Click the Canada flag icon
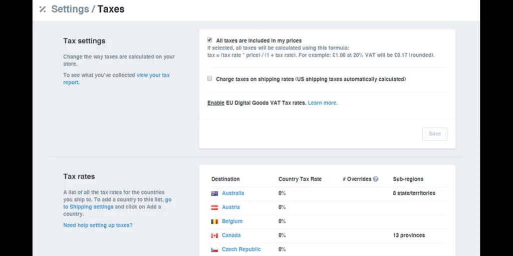Image resolution: width=513 pixels, height=256 pixels. pyautogui.click(x=214, y=235)
